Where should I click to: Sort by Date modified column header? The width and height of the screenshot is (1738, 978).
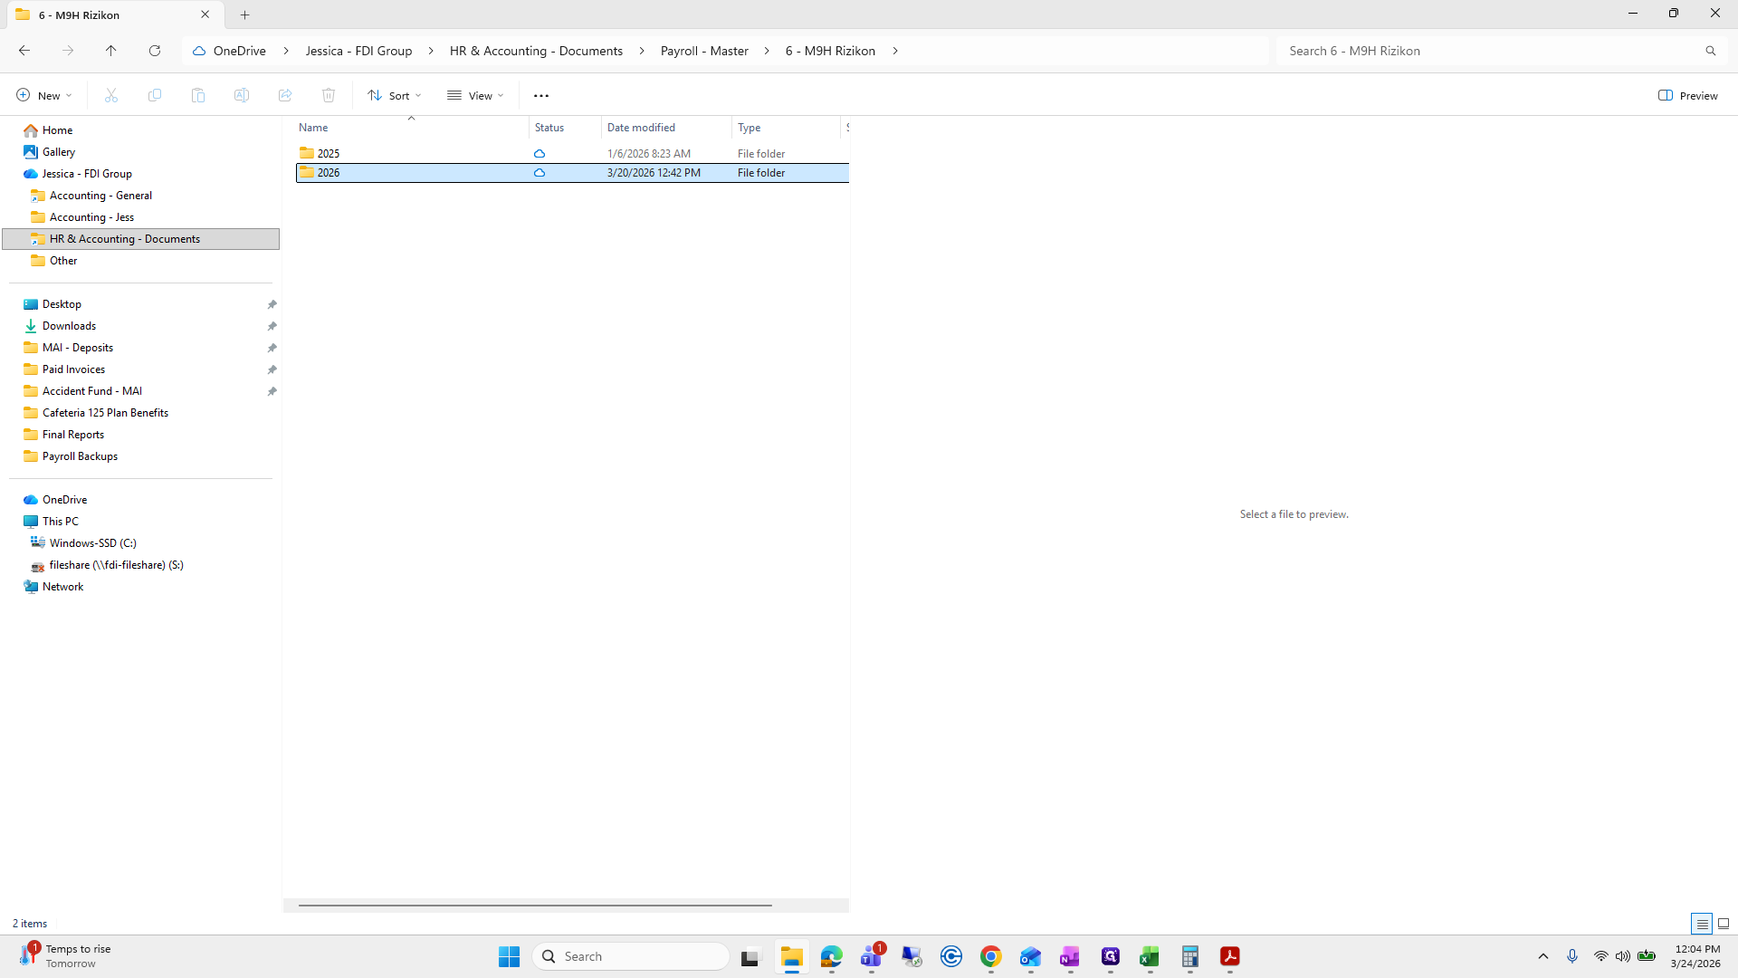tap(641, 128)
